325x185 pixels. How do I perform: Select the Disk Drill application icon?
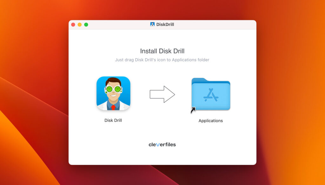coord(113,93)
